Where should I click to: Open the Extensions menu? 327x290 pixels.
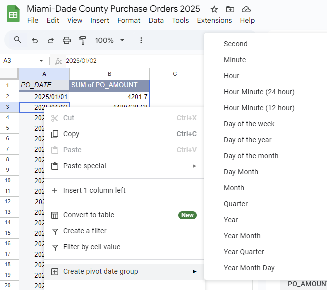tap(214, 20)
